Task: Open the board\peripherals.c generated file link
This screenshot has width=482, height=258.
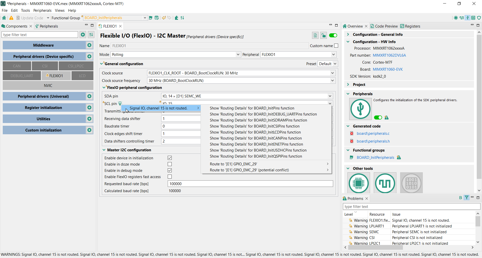Action: click(x=373, y=134)
